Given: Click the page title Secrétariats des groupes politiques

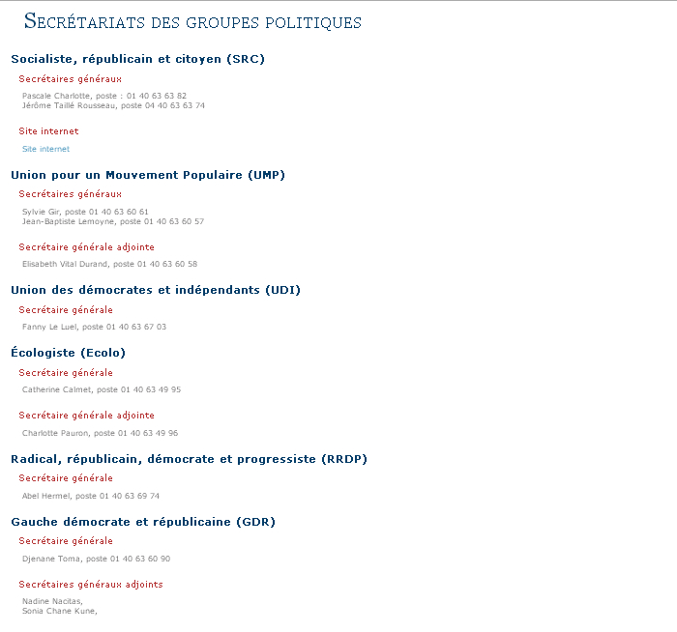Looking at the screenshot, I should click(x=192, y=21).
